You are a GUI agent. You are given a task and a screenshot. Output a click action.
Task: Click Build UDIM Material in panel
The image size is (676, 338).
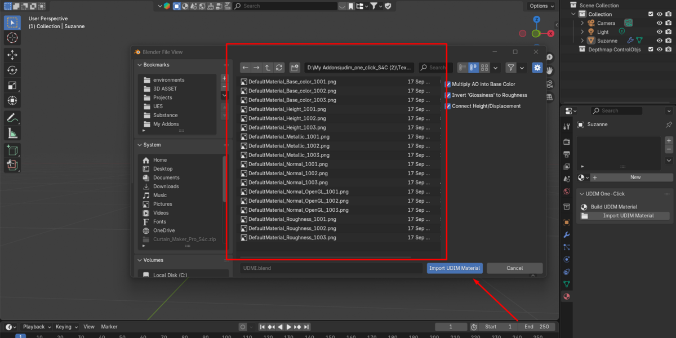614,207
